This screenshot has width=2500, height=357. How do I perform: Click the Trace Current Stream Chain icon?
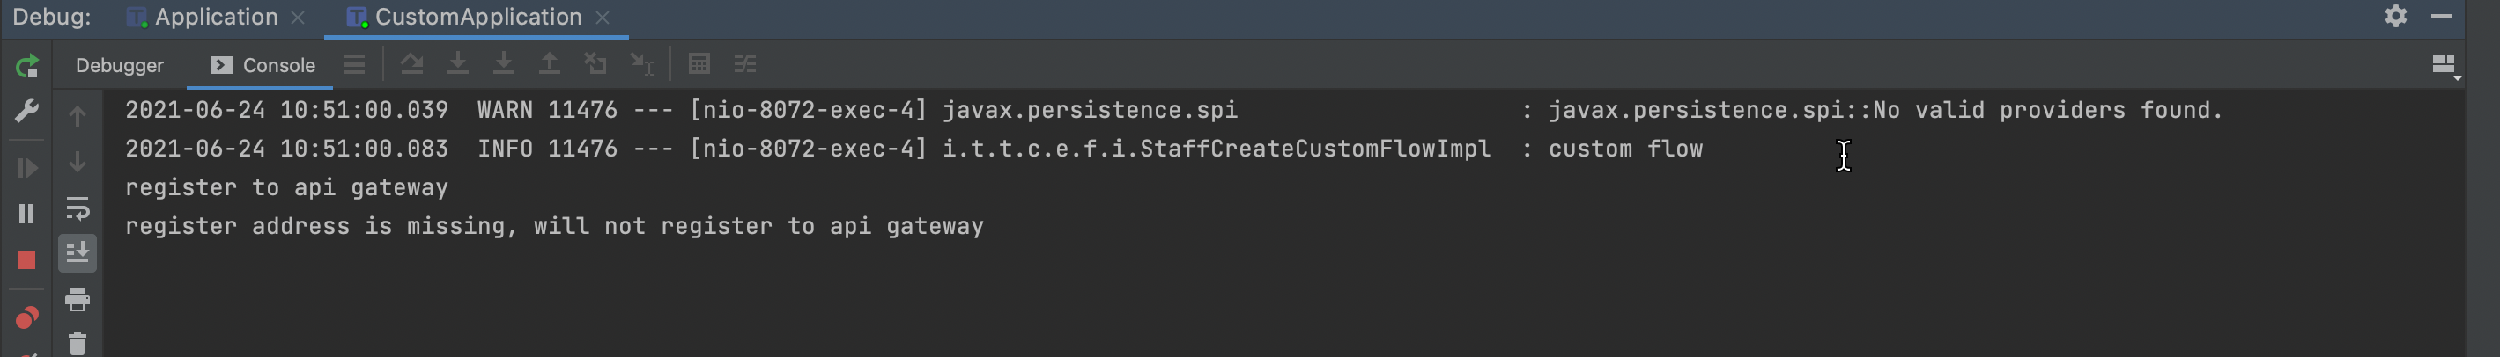(x=744, y=65)
